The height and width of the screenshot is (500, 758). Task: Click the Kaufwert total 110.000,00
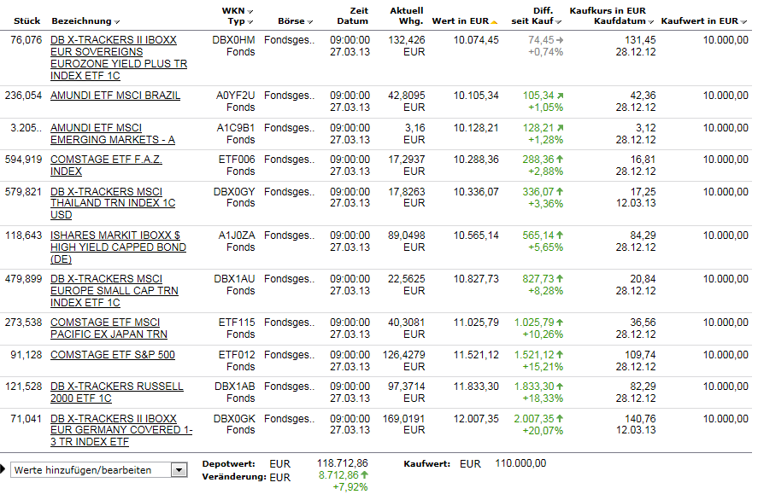[520, 463]
